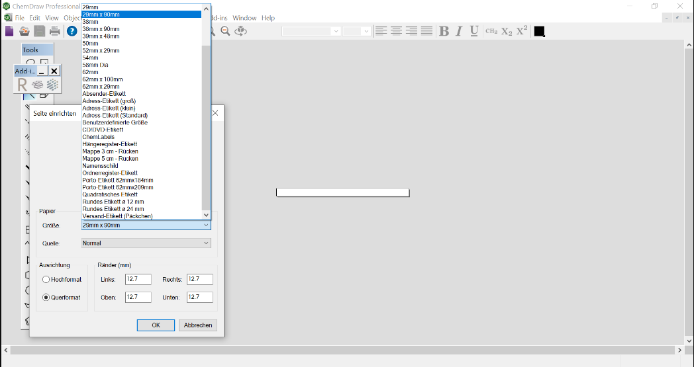
Task: Open the font name dropdown in toolbar
Action: pyautogui.click(x=336, y=31)
